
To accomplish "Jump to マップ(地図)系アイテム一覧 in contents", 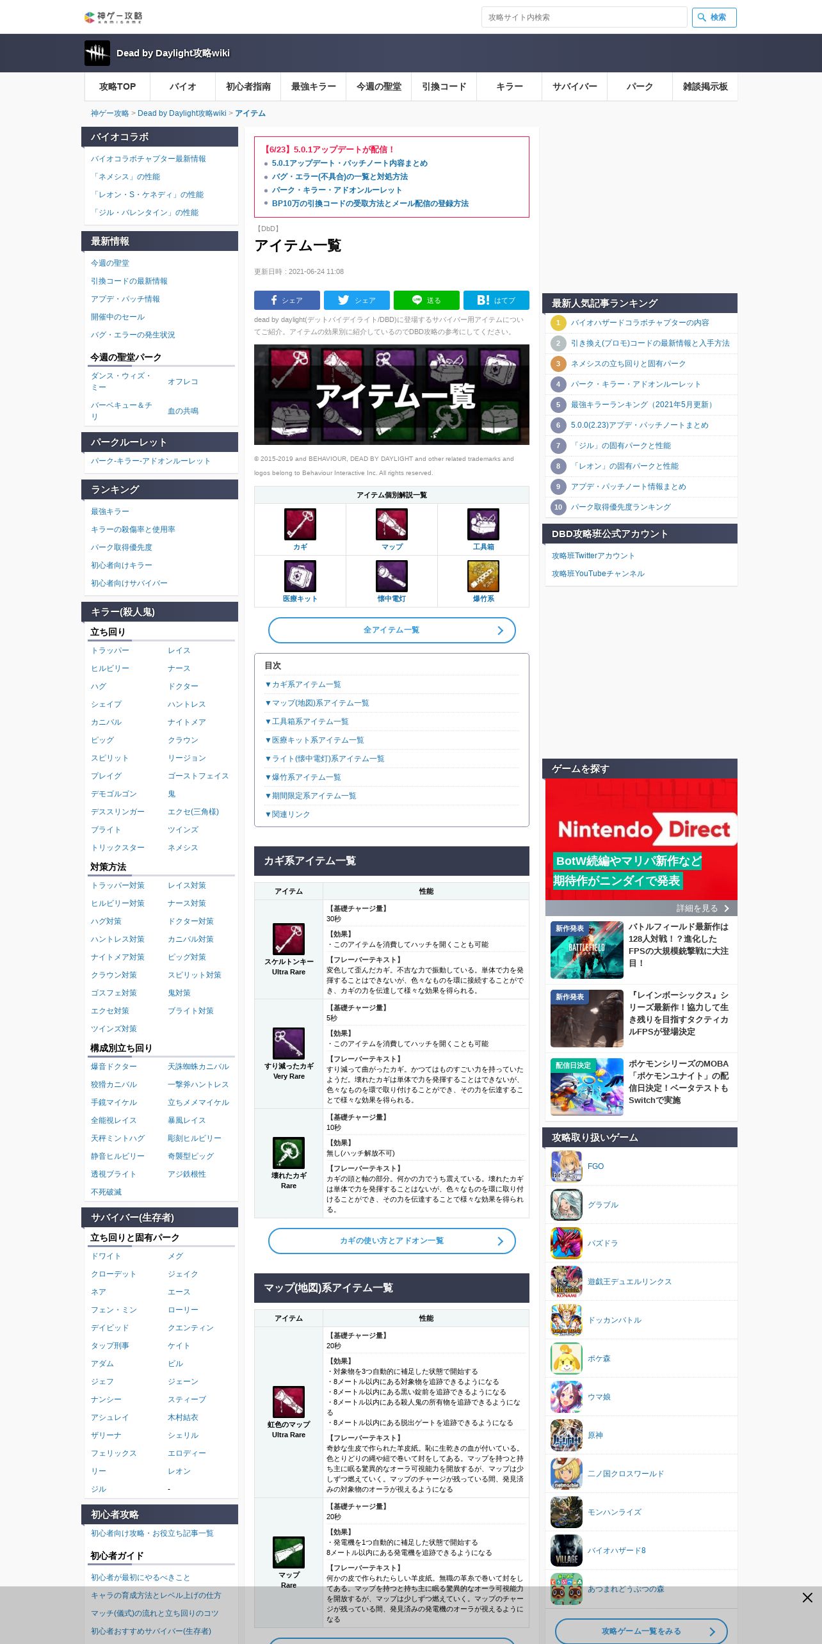I will tap(317, 703).
